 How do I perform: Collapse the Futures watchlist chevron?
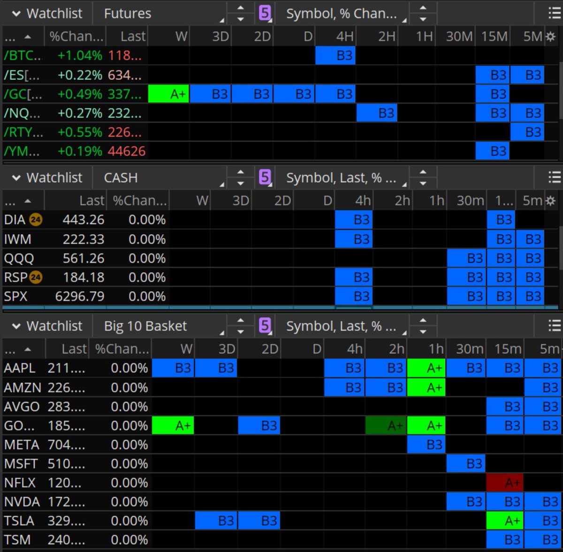[16, 14]
